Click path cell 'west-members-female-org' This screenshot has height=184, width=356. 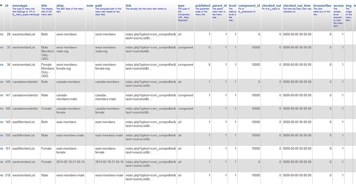point(106,67)
